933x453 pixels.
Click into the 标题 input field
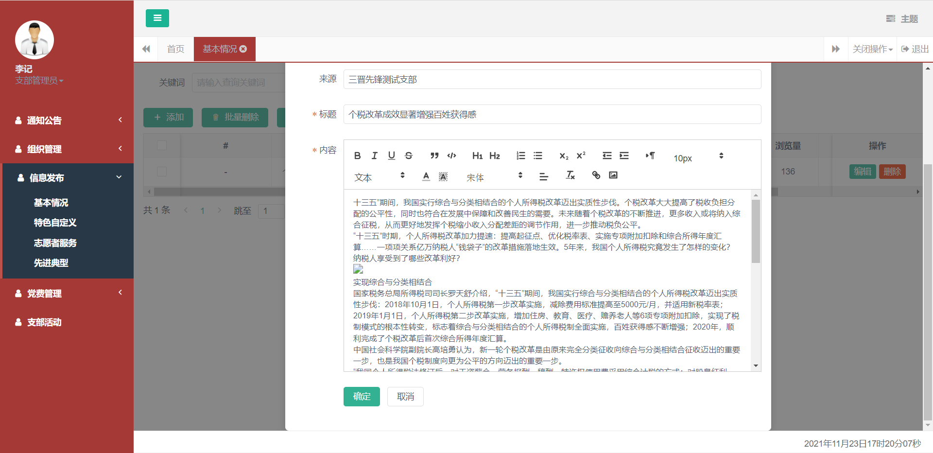pyautogui.click(x=552, y=115)
